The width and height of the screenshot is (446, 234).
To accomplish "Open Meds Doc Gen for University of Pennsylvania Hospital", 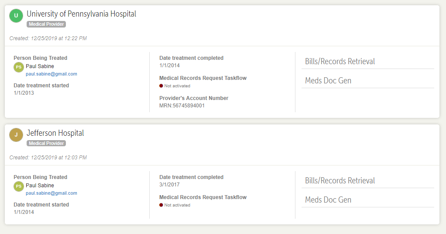I will click(328, 81).
